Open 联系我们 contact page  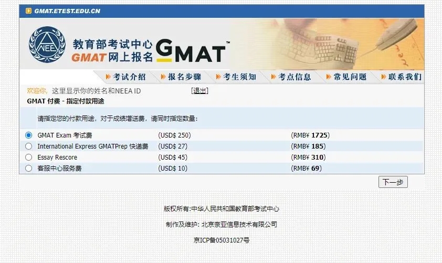(x=405, y=77)
